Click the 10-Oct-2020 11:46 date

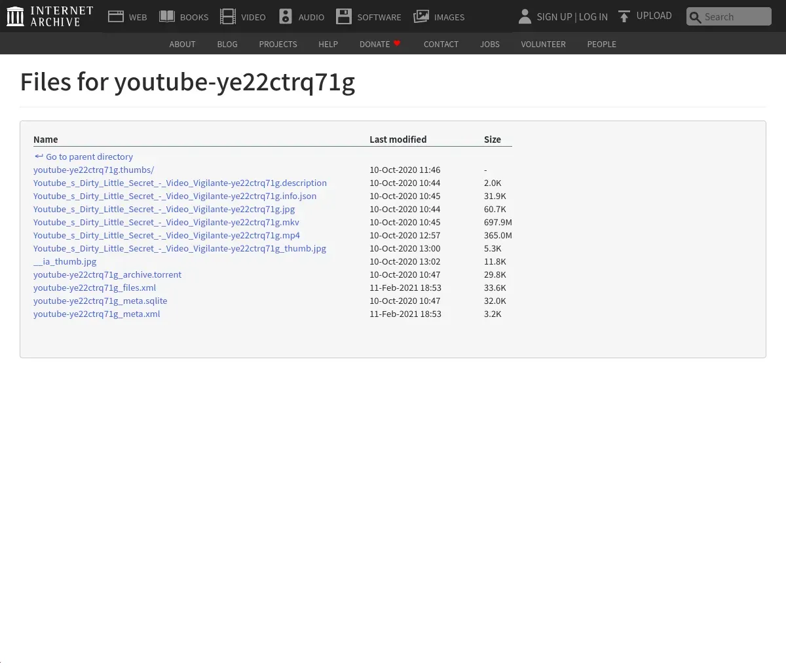point(405,170)
